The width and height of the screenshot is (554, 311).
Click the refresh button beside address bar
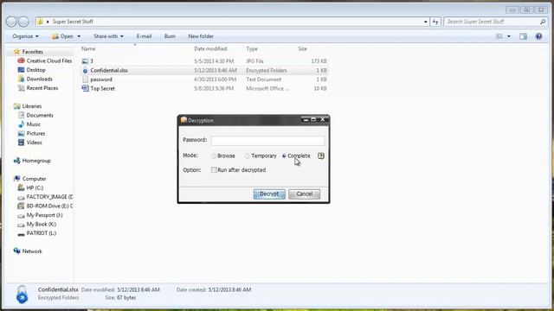click(x=435, y=22)
